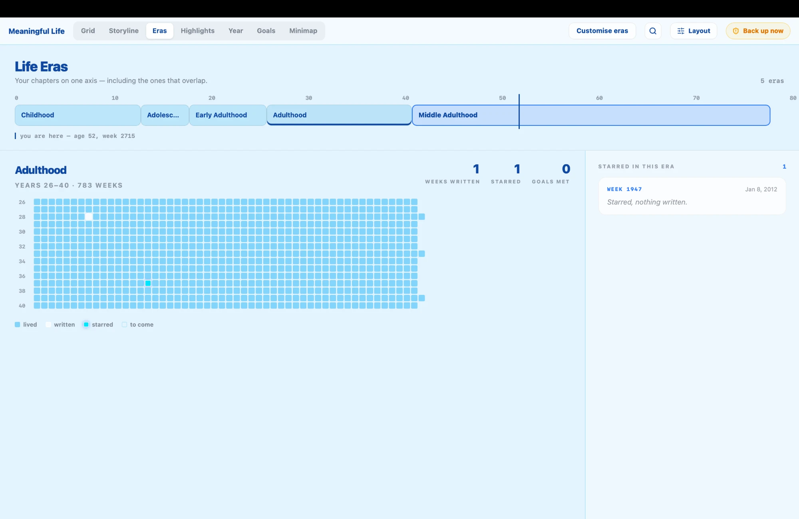This screenshot has height=519, width=799.
Task: Select the Adolescence era bar
Action: click(165, 115)
